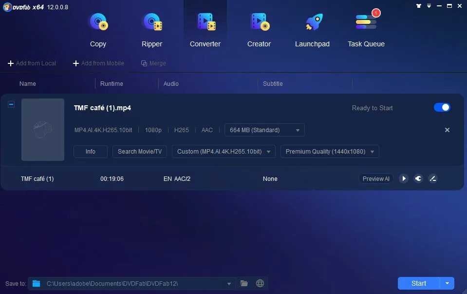Start the conversion
The height and width of the screenshot is (294, 467).
tap(418, 283)
